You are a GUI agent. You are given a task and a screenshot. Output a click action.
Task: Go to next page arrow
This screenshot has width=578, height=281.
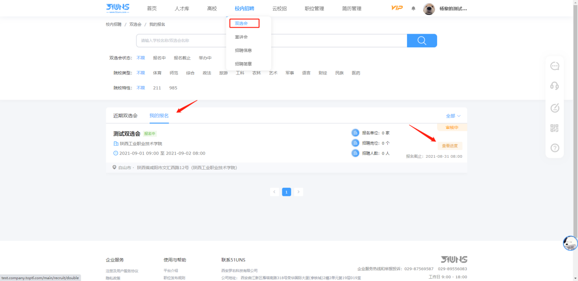pyautogui.click(x=298, y=192)
